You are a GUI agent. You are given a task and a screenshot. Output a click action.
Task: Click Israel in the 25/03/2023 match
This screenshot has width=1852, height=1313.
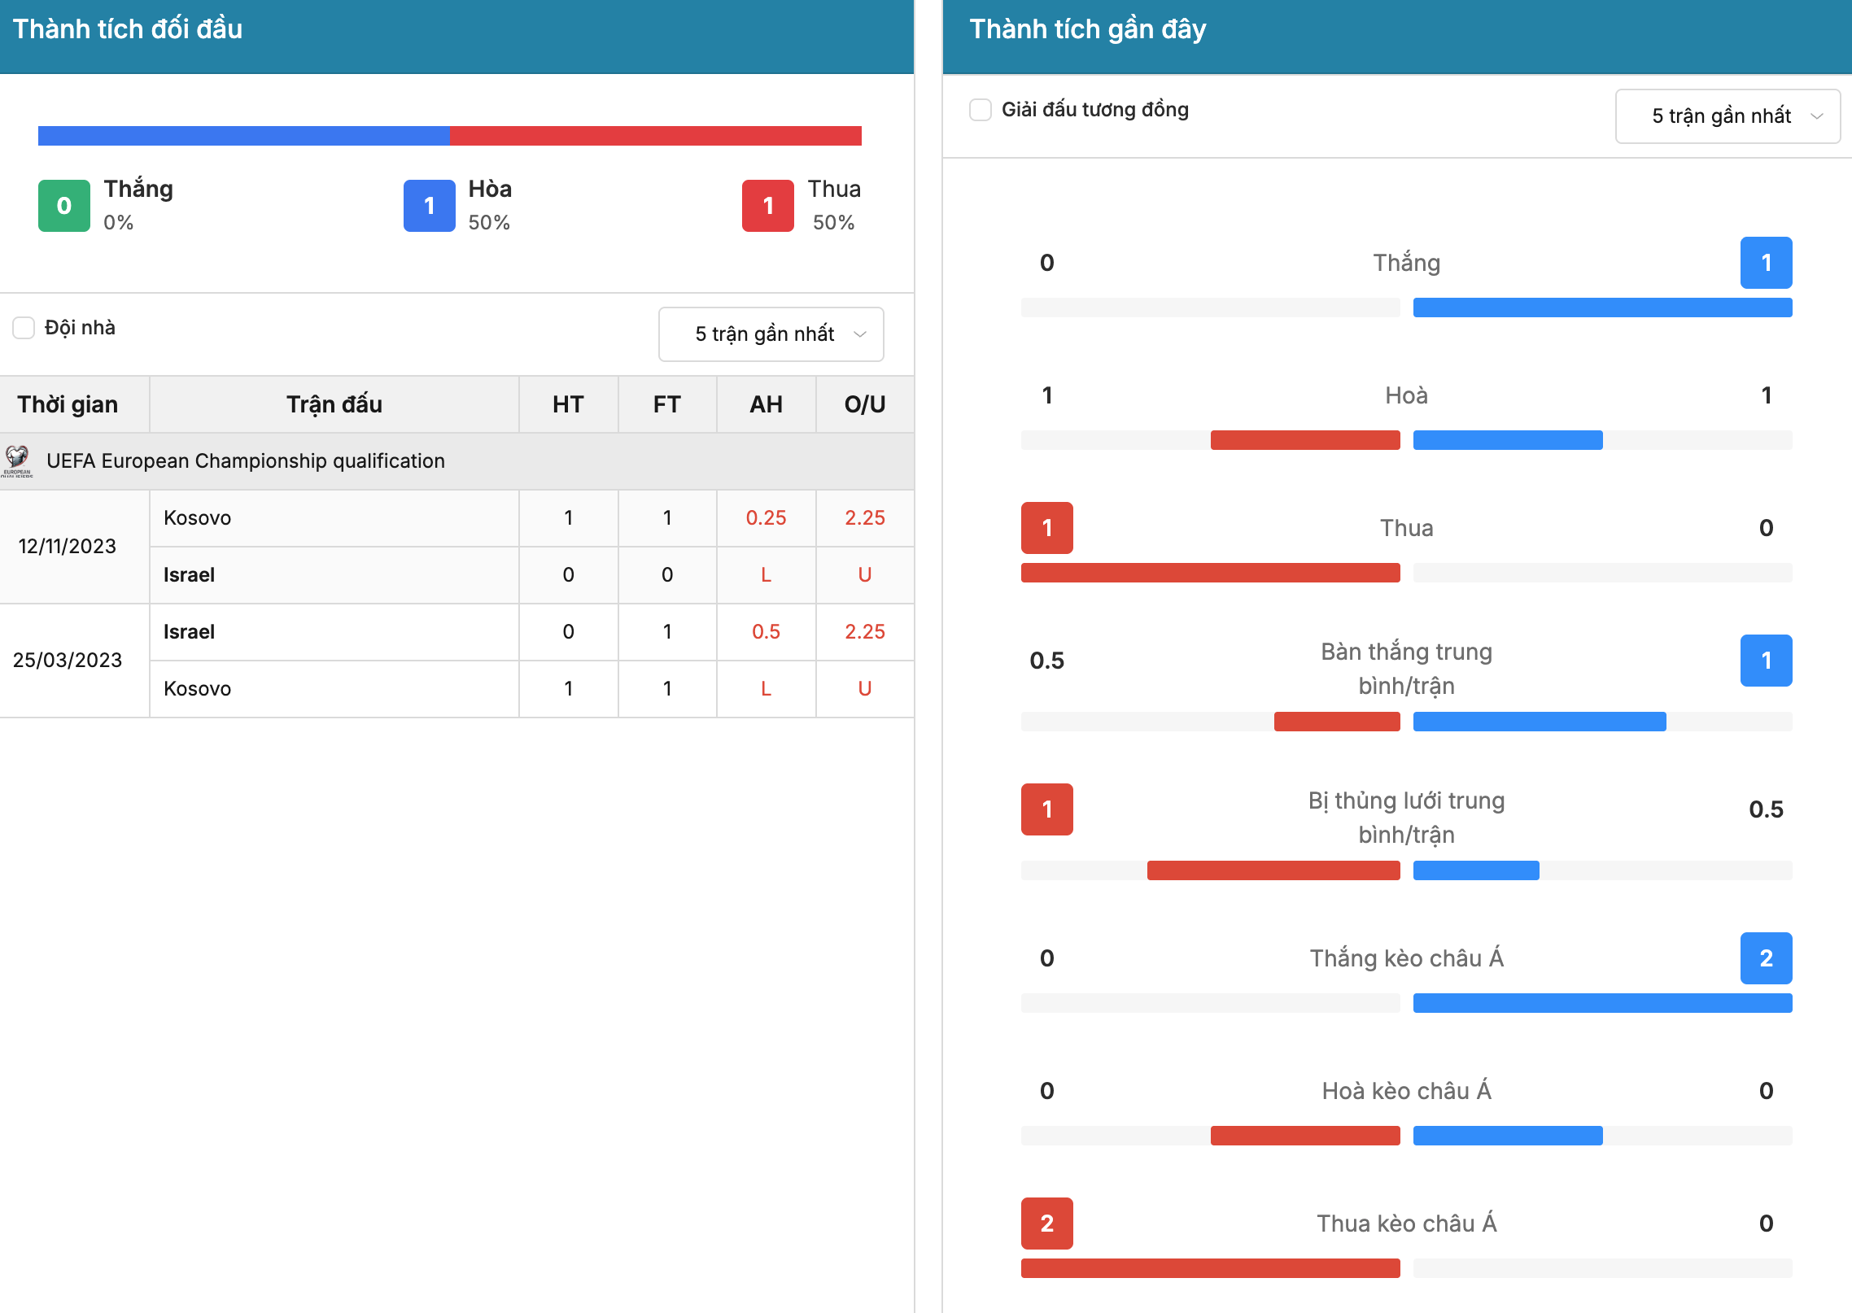[x=189, y=632]
